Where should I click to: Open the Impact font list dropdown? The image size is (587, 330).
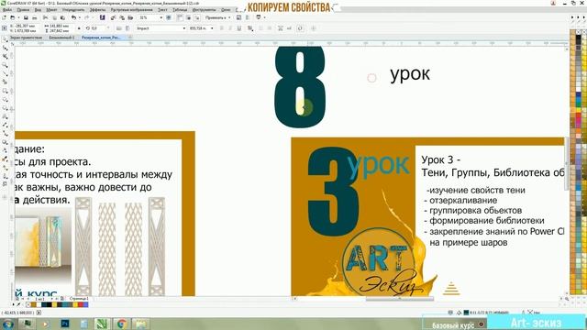coord(183,28)
